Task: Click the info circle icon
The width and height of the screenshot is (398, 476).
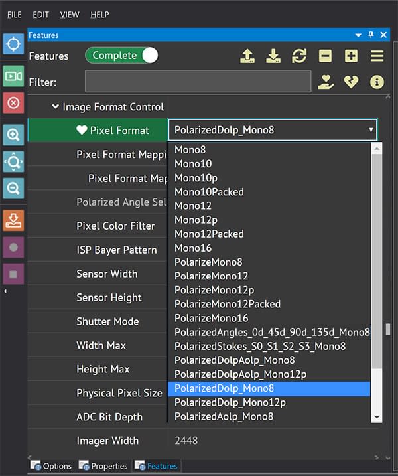Action: tap(377, 82)
